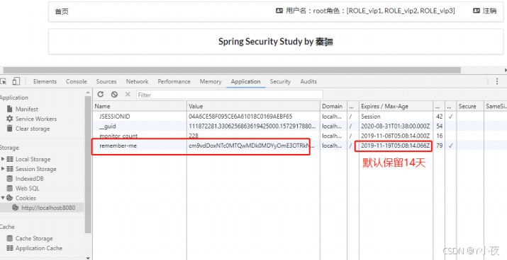Select Cache Storage in the sidebar
This screenshot has height=260, width=507.
34,238
